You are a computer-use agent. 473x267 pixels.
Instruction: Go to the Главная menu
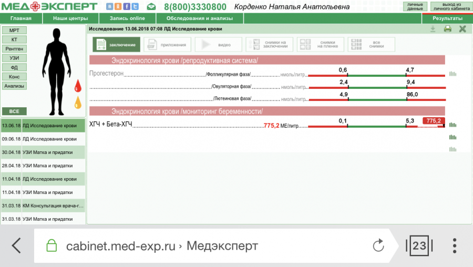pos(21,18)
